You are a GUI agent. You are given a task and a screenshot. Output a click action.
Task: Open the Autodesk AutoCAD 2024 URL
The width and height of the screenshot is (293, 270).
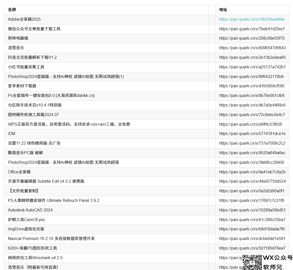point(252,210)
